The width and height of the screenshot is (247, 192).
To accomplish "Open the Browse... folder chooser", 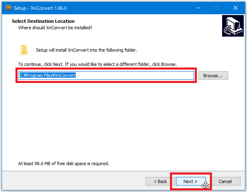I will 213,76.
